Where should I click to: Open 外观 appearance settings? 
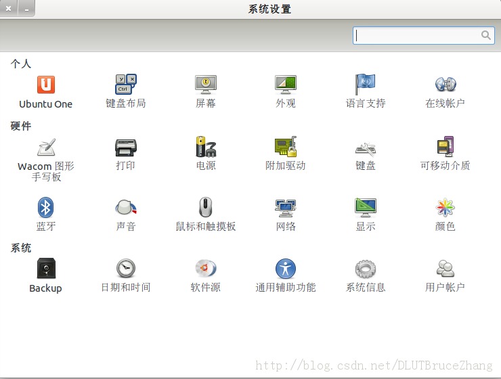pyautogui.click(x=286, y=85)
